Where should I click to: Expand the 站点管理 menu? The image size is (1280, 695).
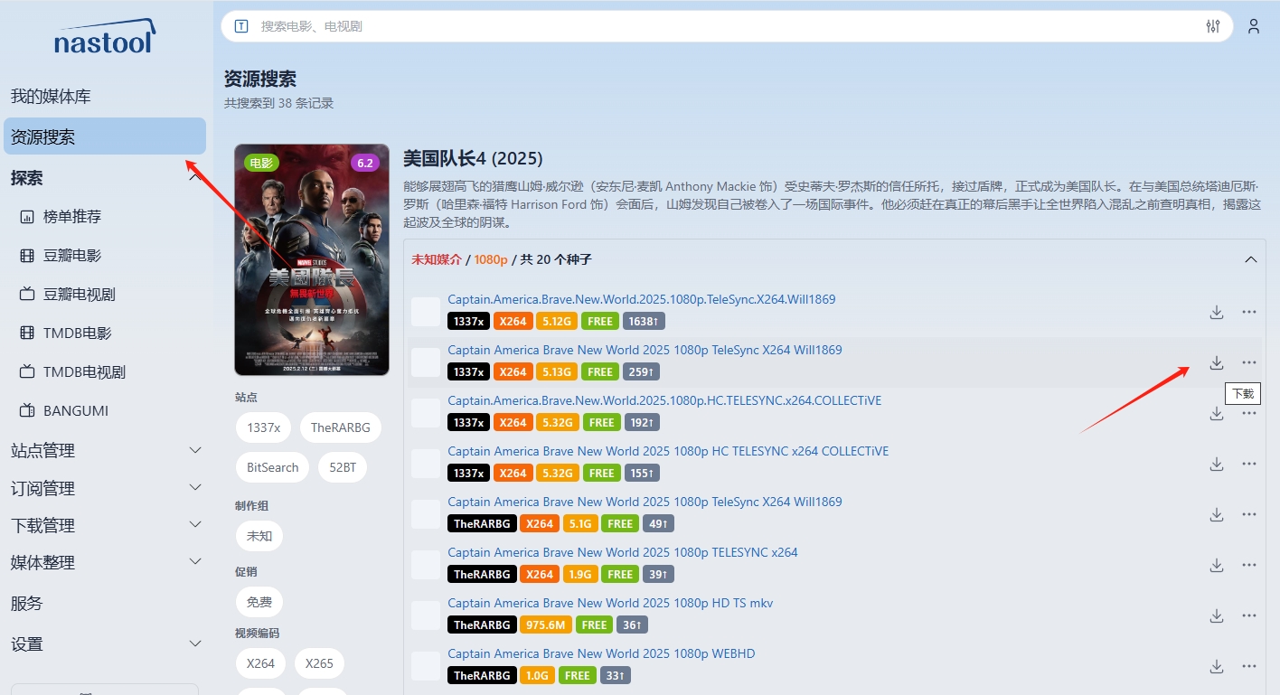[x=104, y=450]
